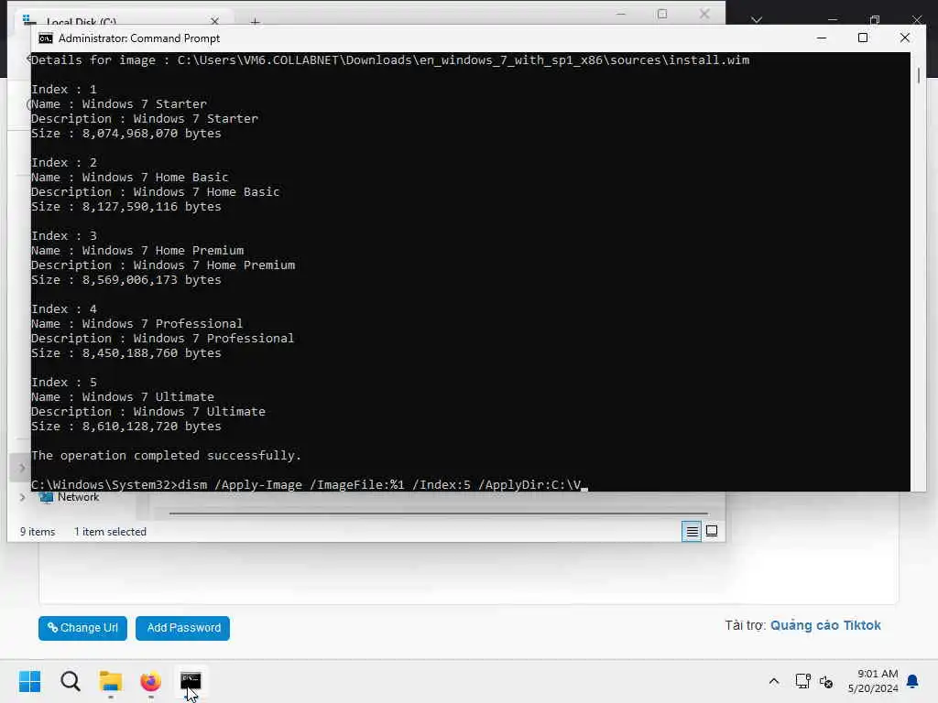938x703 pixels.
Task: Open the Windows Start menu
Action: coord(29,681)
